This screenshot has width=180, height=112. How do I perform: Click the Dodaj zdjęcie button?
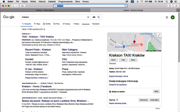click(x=154, y=100)
